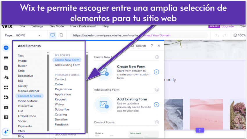Select Box element category
Image resolution: width=247 pixels, height=139 pixels.
(x=20, y=81)
